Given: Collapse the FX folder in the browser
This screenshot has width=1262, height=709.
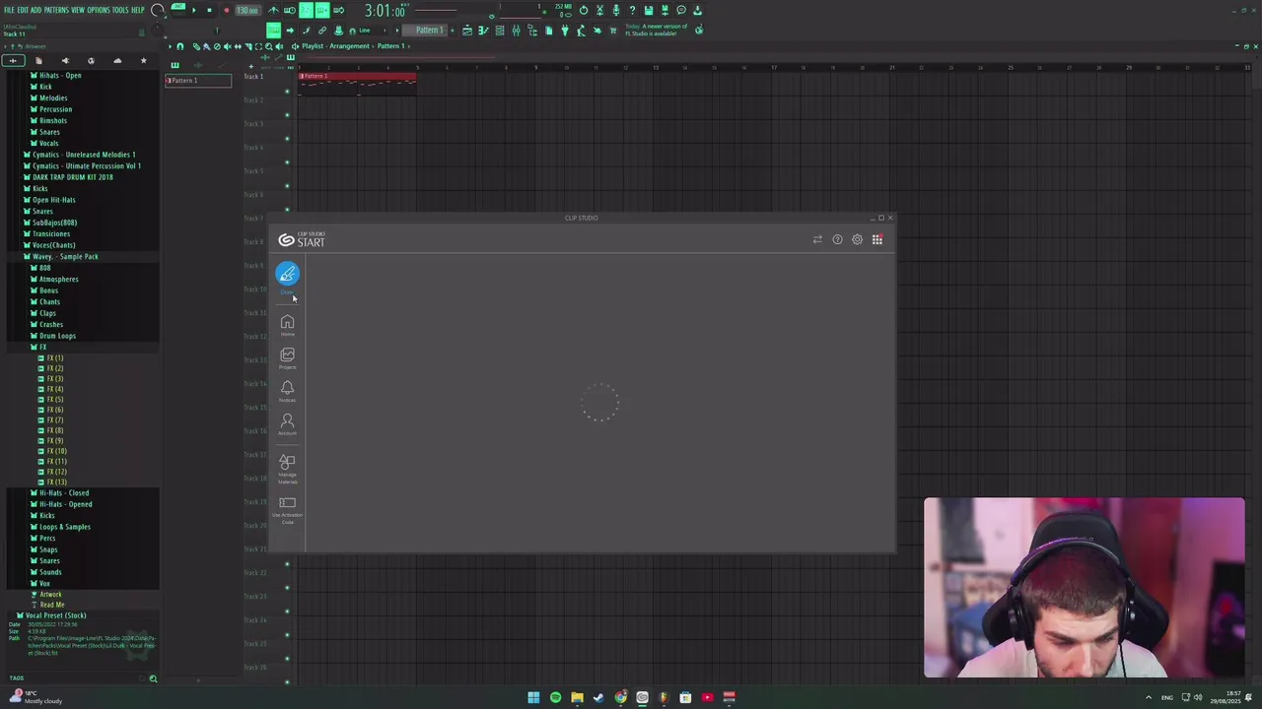Looking at the screenshot, I should tap(39, 348).
